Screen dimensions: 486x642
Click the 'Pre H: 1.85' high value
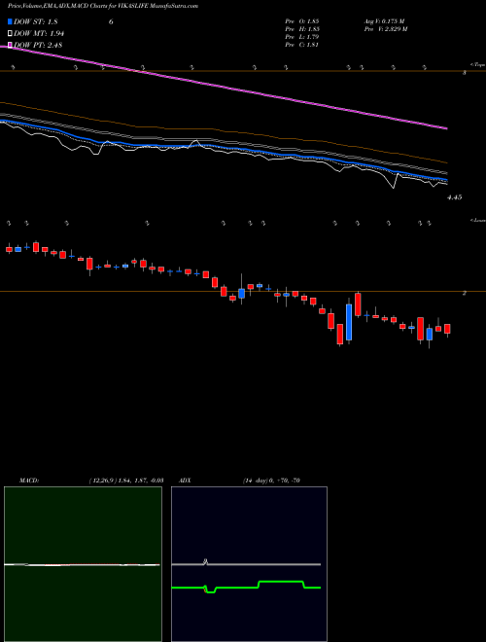[x=302, y=29]
